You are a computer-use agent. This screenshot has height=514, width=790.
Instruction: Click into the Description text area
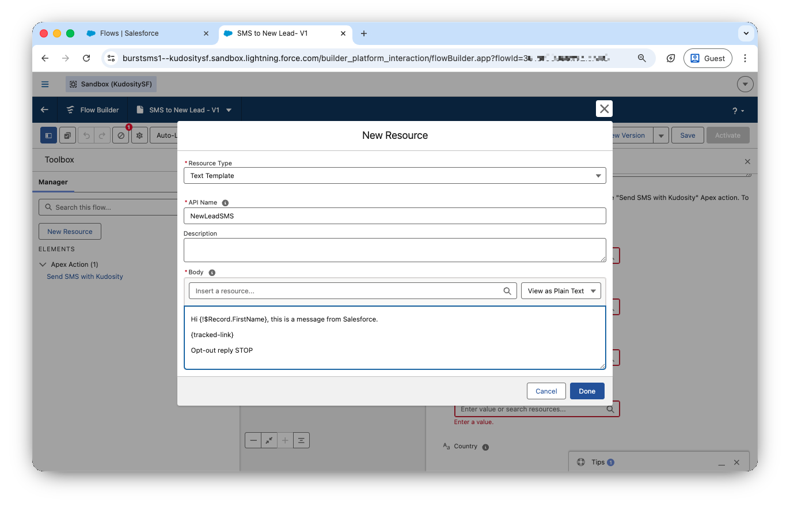click(394, 250)
